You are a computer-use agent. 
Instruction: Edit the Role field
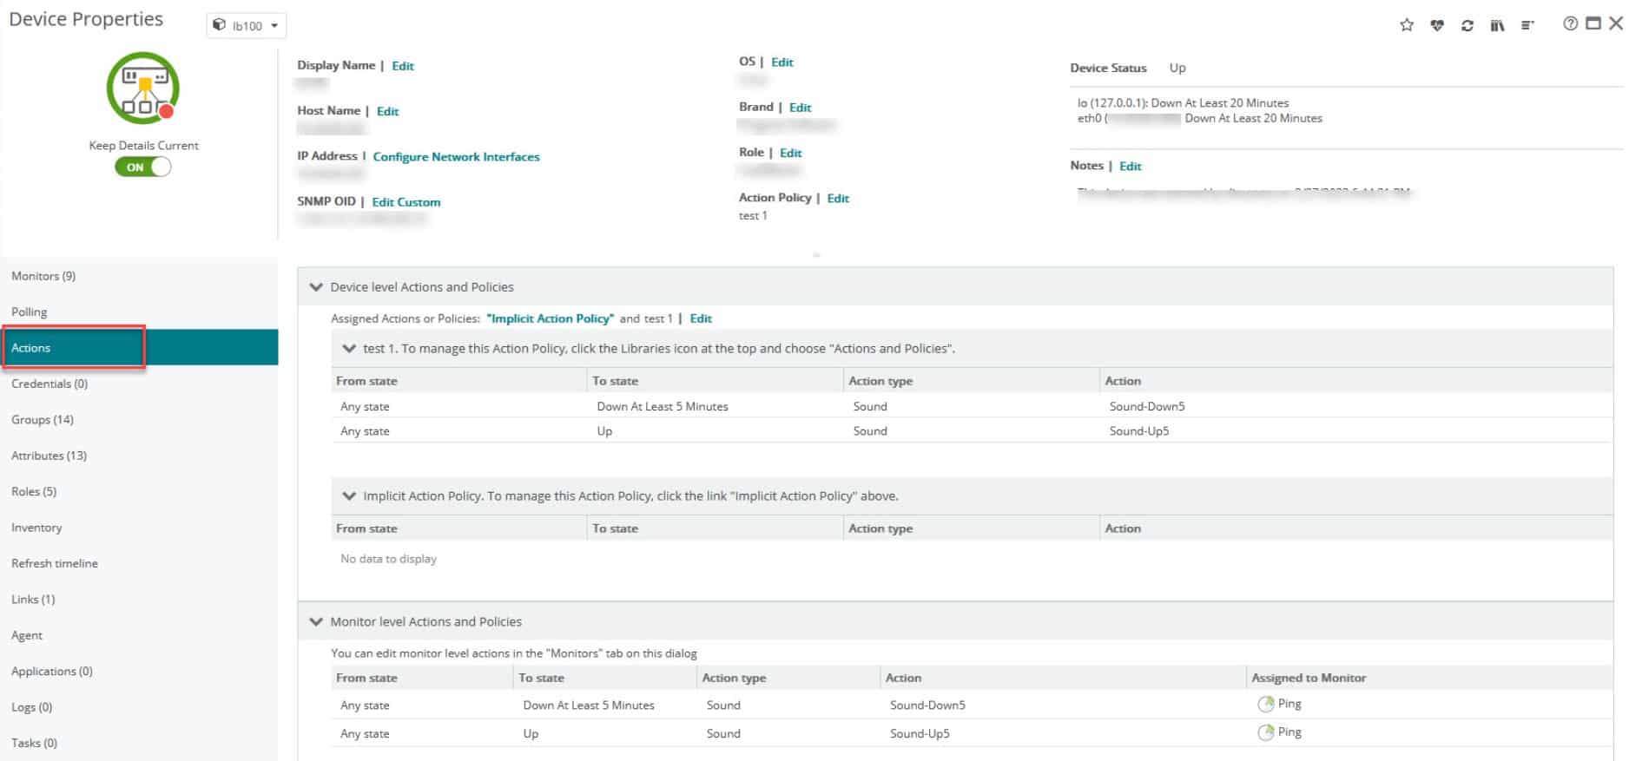click(x=791, y=153)
